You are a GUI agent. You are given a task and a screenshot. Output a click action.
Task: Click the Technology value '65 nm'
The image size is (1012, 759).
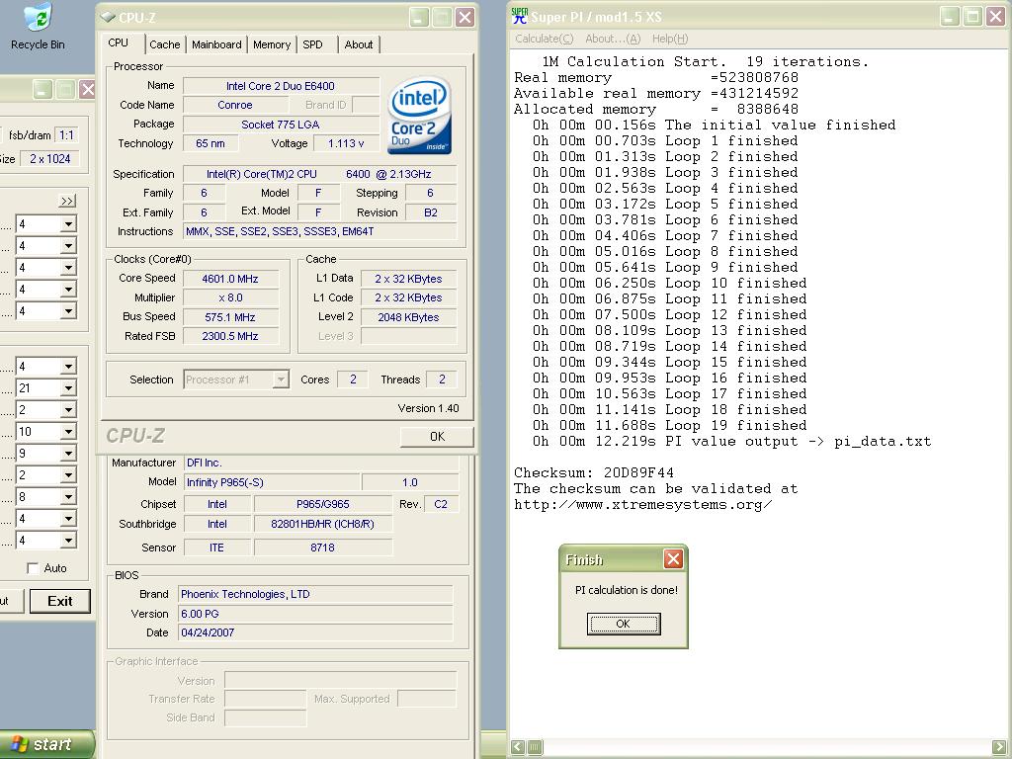click(x=211, y=143)
